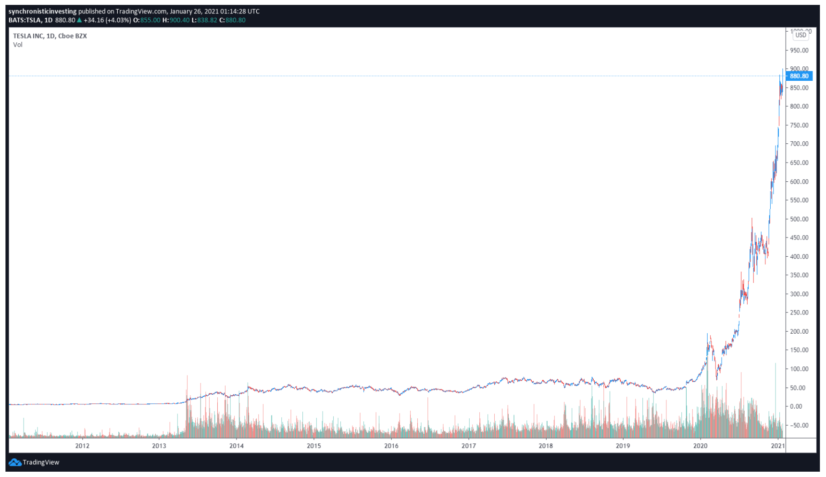This screenshot has width=826, height=477.
Task: Click the H:900.40 high value
Action: [176, 20]
